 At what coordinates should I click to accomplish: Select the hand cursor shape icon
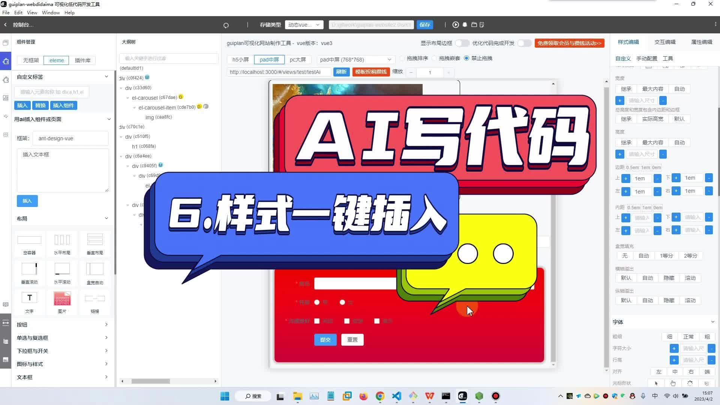pyautogui.click(x=673, y=383)
